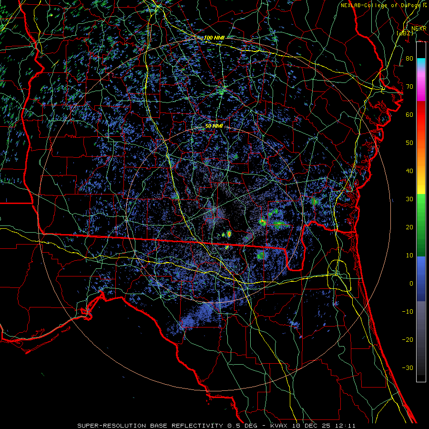This screenshot has height=429, width=429.
Task: Click the 70 value on the dBZ scale
Action: (x=409, y=87)
